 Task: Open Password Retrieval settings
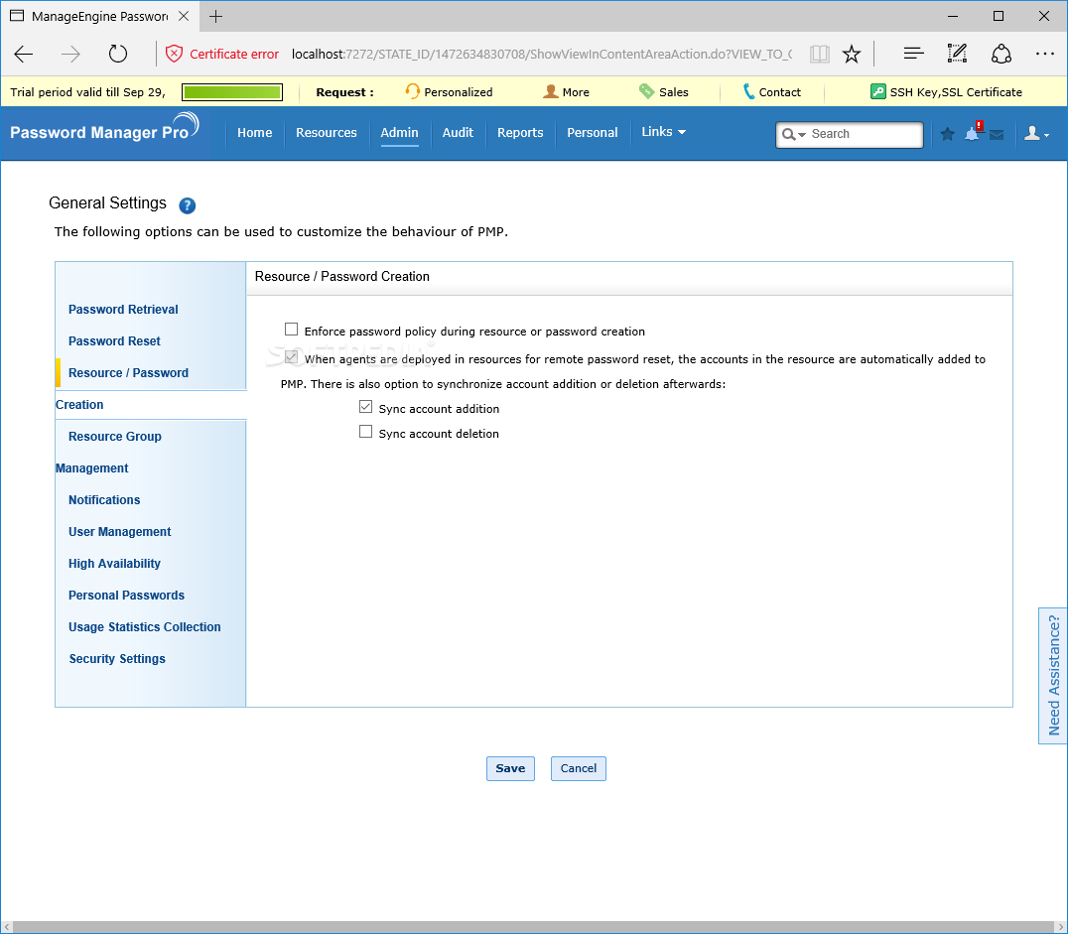pyautogui.click(x=123, y=310)
